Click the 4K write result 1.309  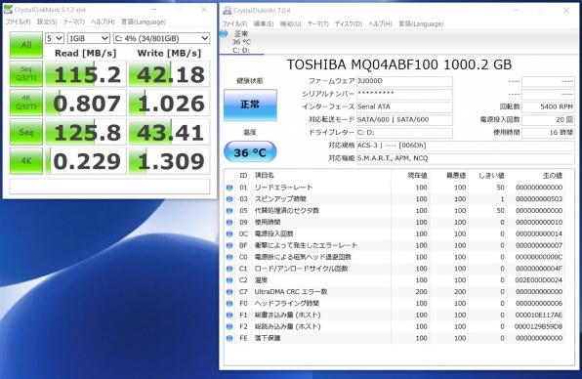[x=169, y=161]
